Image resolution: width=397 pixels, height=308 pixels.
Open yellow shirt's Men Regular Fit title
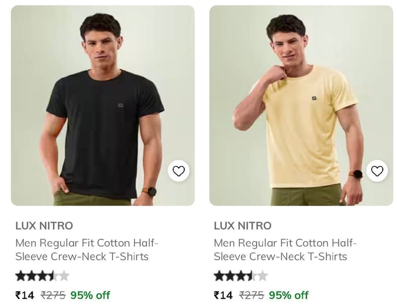[285, 250]
